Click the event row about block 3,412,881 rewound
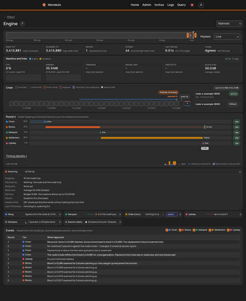The width and height of the screenshot is (246, 301). coord(123,242)
